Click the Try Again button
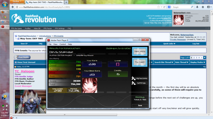Image resolution: width=213 pixels, height=119 pixels. point(140,62)
